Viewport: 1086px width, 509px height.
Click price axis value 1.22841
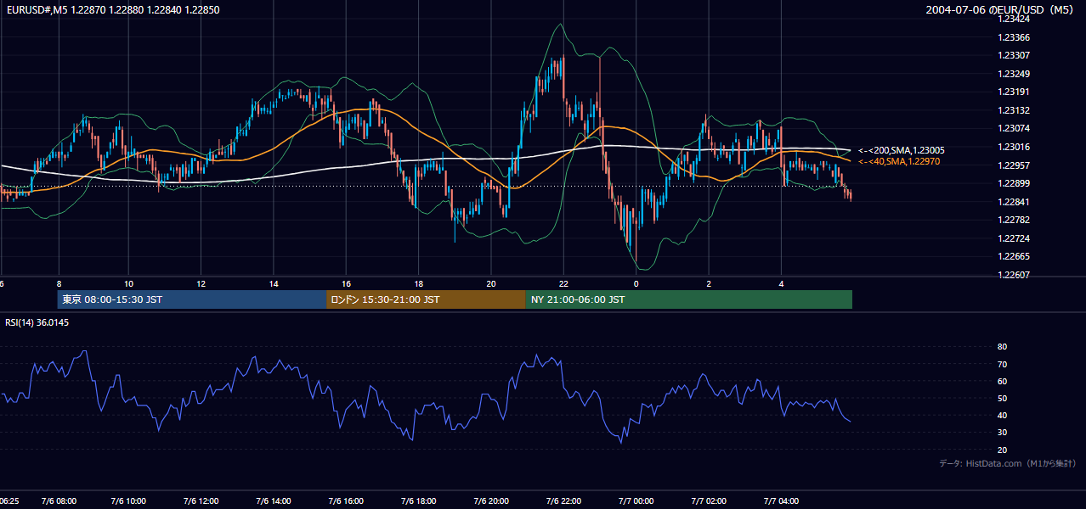pos(1013,201)
